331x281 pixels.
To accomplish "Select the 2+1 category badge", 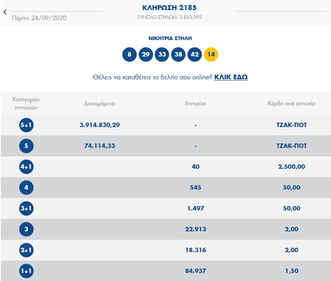I will click(26, 250).
